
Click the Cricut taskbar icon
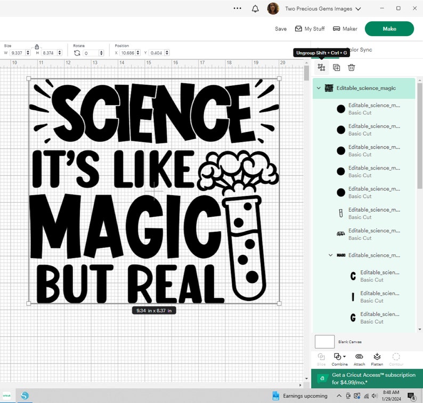[7, 396]
